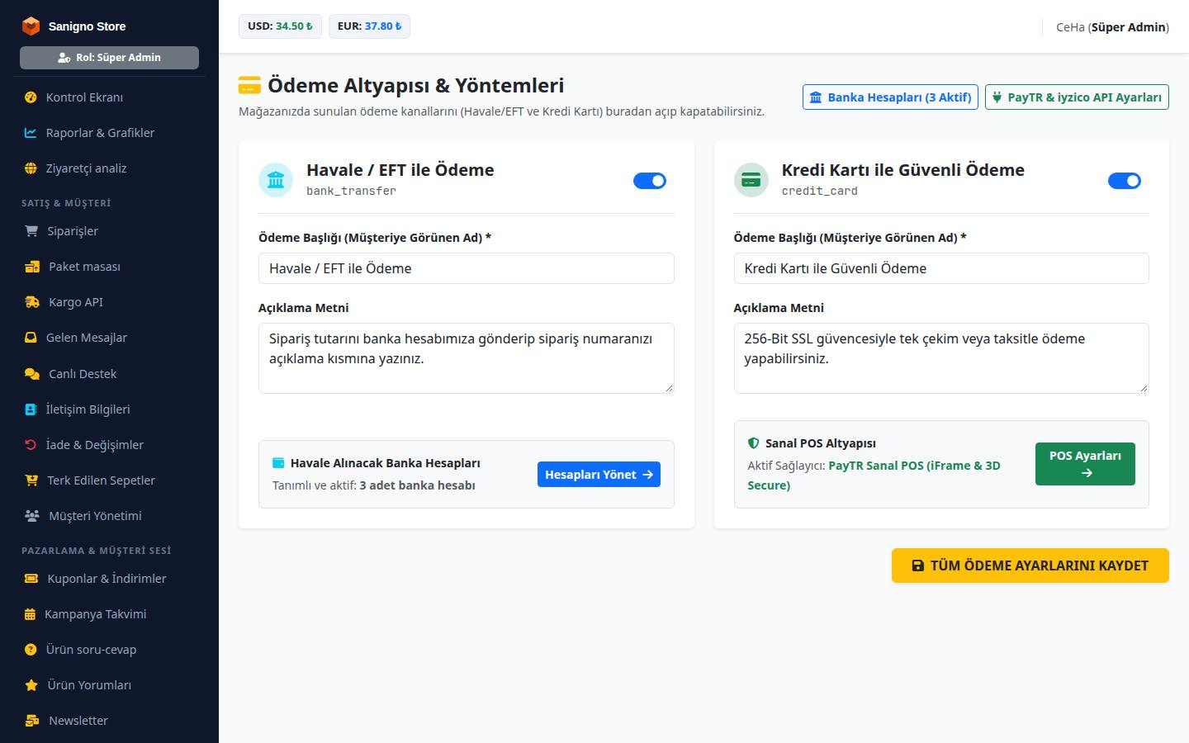The height and width of the screenshot is (743, 1189).
Task: Go to Müşteri Yönetimi page
Action: click(109, 516)
